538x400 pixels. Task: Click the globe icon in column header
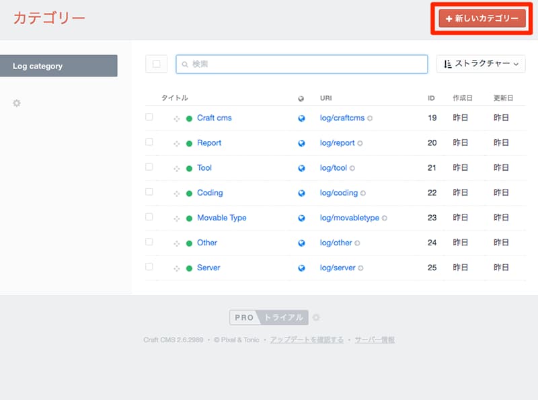(x=301, y=99)
